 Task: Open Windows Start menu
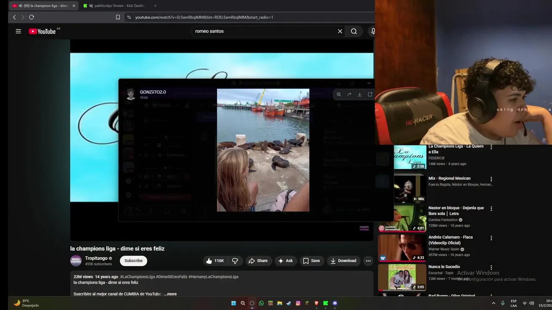pyautogui.click(x=233, y=303)
